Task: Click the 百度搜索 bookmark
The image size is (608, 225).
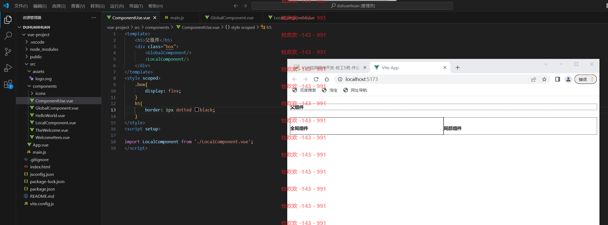Action: (x=304, y=90)
